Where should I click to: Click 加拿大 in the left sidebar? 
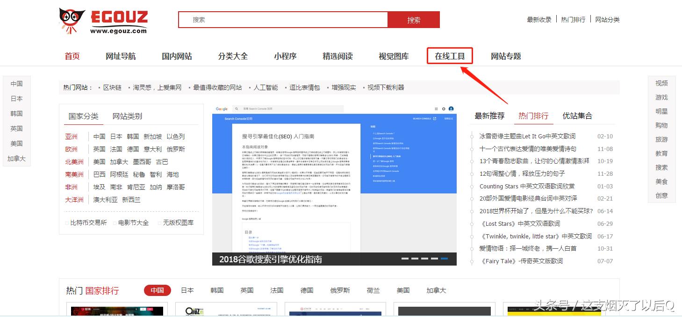[16, 158]
